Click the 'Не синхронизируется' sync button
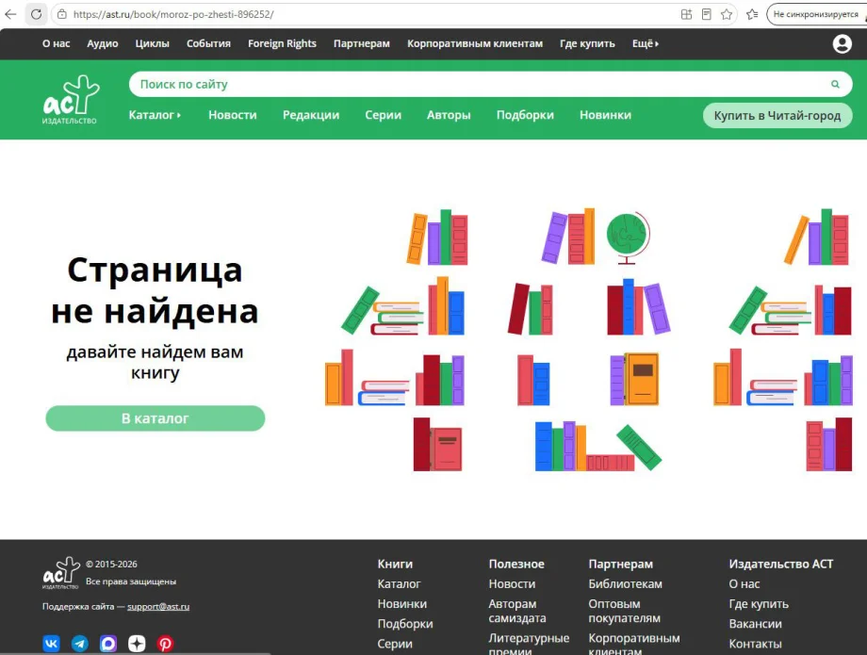The image size is (867, 655). pos(816,14)
